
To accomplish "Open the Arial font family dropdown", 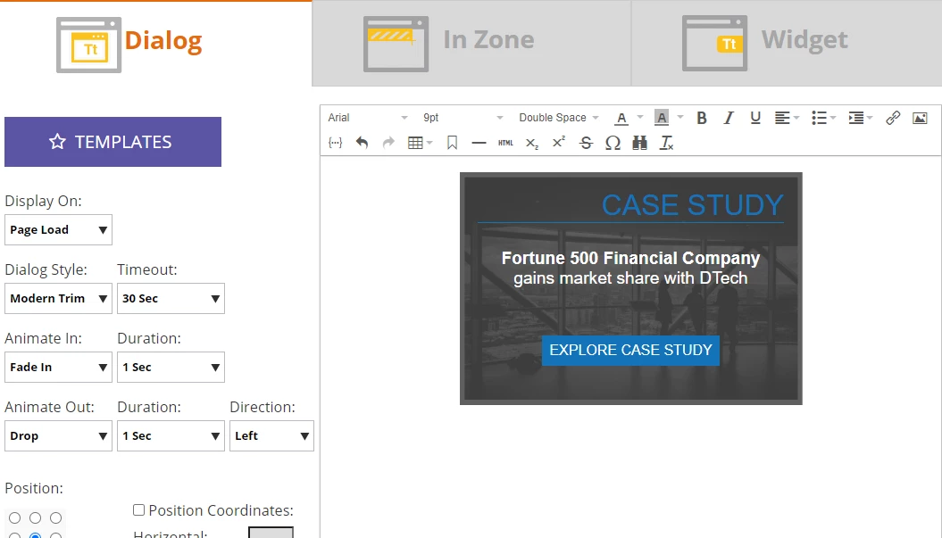I will pyautogui.click(x=368, y=118).
